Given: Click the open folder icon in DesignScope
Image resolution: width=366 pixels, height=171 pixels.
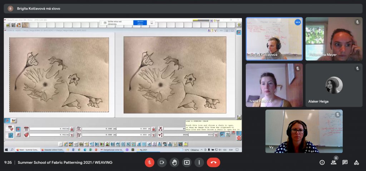Looking at the screenshot, I should pos(8,25).
